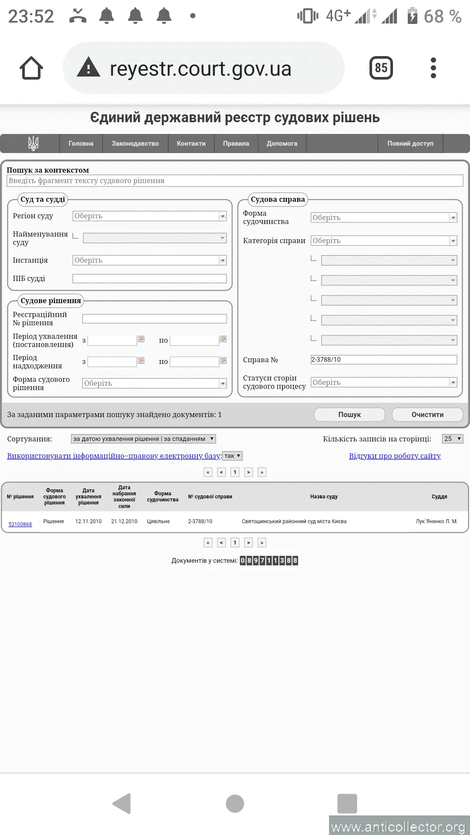Tap the site security warning triangle icon

88,68
